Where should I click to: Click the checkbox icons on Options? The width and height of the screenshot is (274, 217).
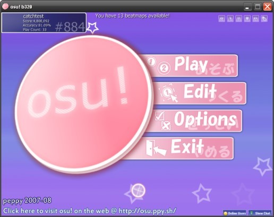pos(162,120)
